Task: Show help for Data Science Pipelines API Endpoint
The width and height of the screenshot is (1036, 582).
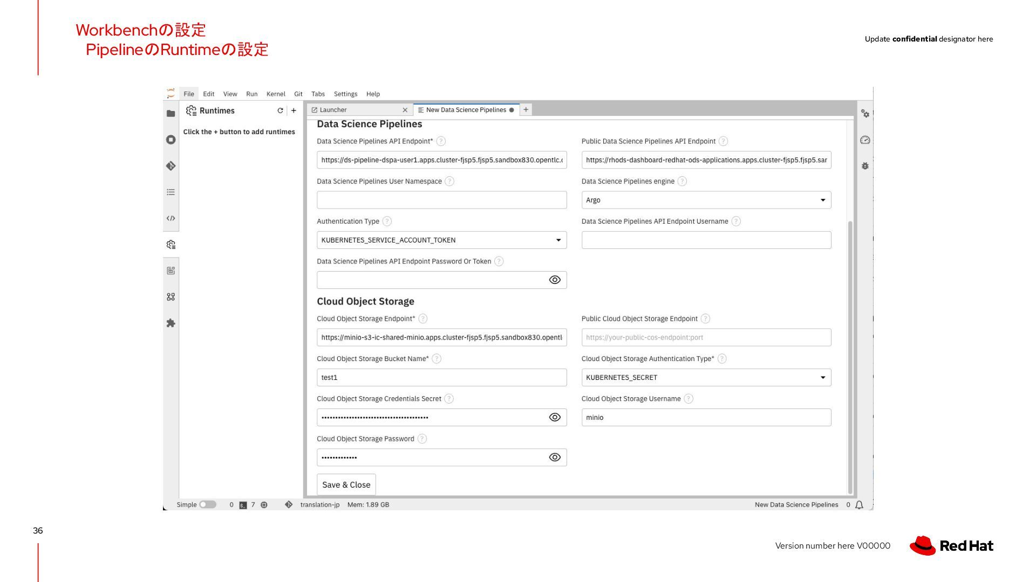Action: [x=441, y=141]
